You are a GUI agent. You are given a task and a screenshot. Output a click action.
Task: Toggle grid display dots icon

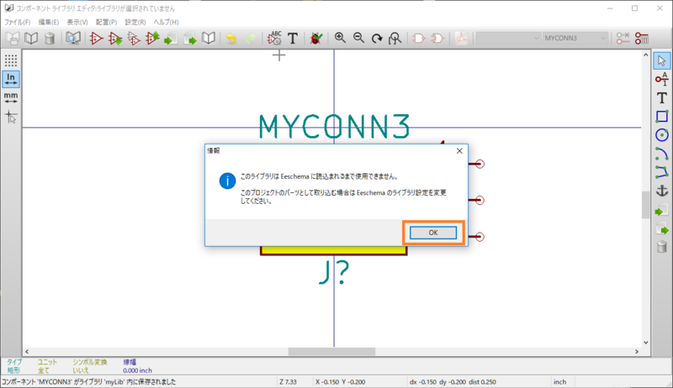pos(11,60)
